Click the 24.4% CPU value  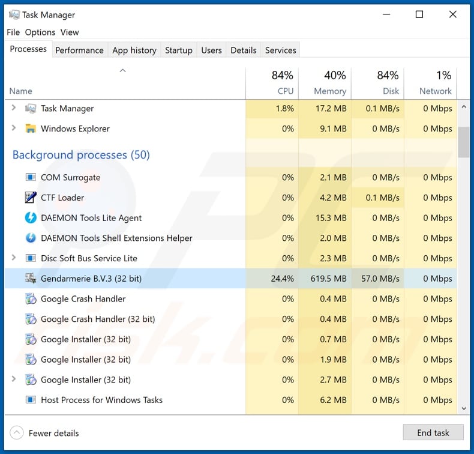(282, 279)
